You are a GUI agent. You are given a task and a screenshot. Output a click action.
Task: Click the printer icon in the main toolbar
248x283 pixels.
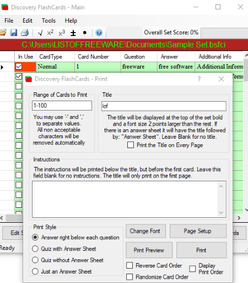point(25,33)
